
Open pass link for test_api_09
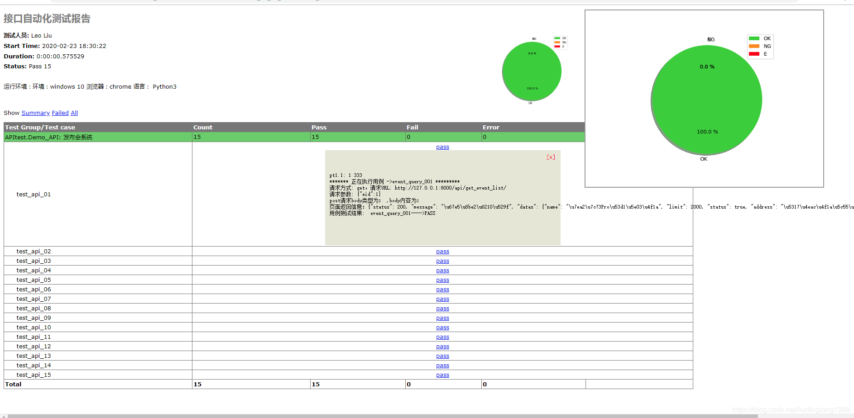pos(442,318)
